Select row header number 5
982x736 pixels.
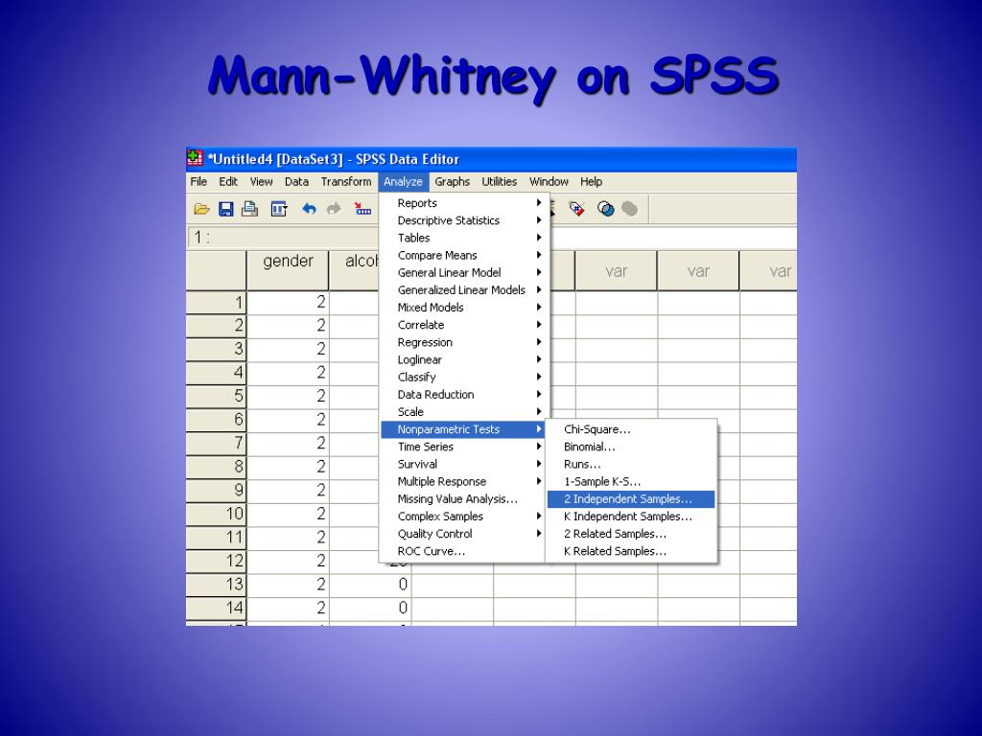pyautogui.click(x=216, y=396)
